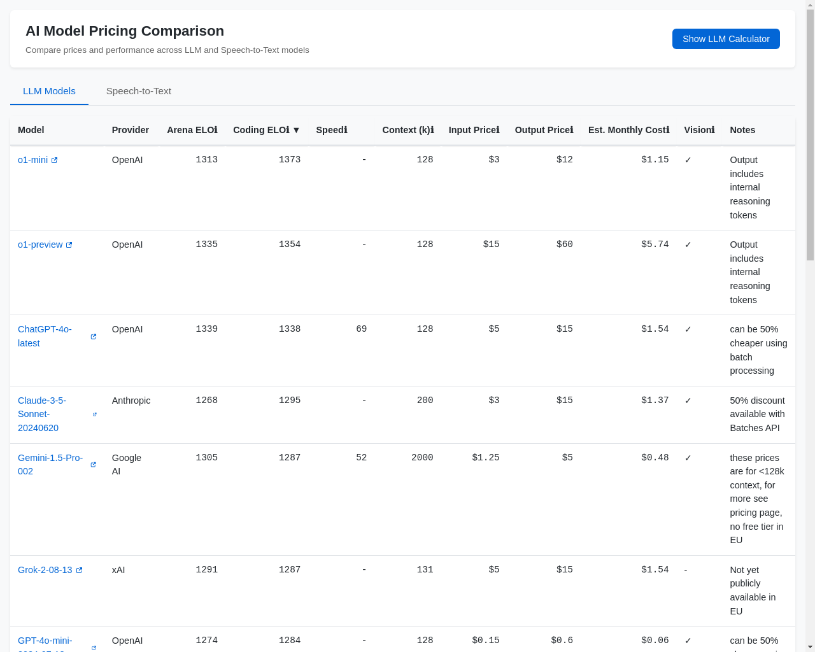Open the o1-mini model link

[33, 160]
